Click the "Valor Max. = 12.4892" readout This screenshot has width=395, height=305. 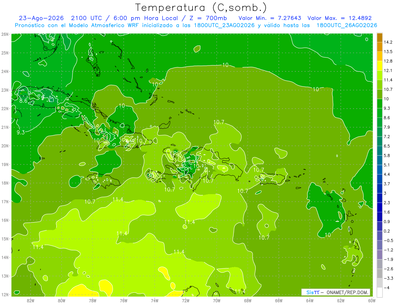340,18
